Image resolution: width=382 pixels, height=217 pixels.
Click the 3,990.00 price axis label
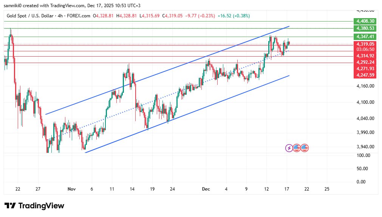[365, 132]
